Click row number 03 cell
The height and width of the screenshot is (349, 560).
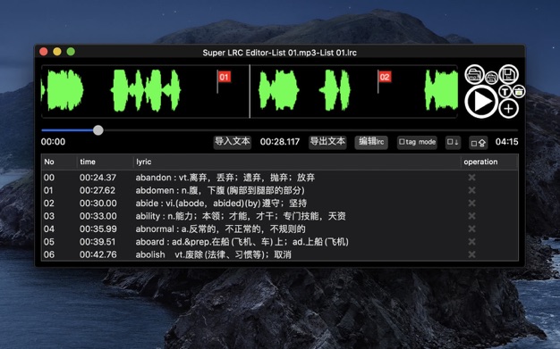click(x=49, y=216)
